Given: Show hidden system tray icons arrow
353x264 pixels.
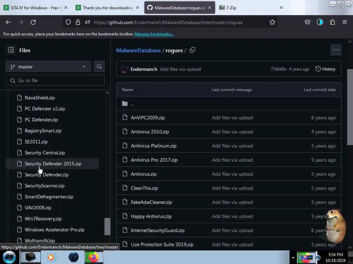Looking at the screenshot, I should click(x=293, y=257).
